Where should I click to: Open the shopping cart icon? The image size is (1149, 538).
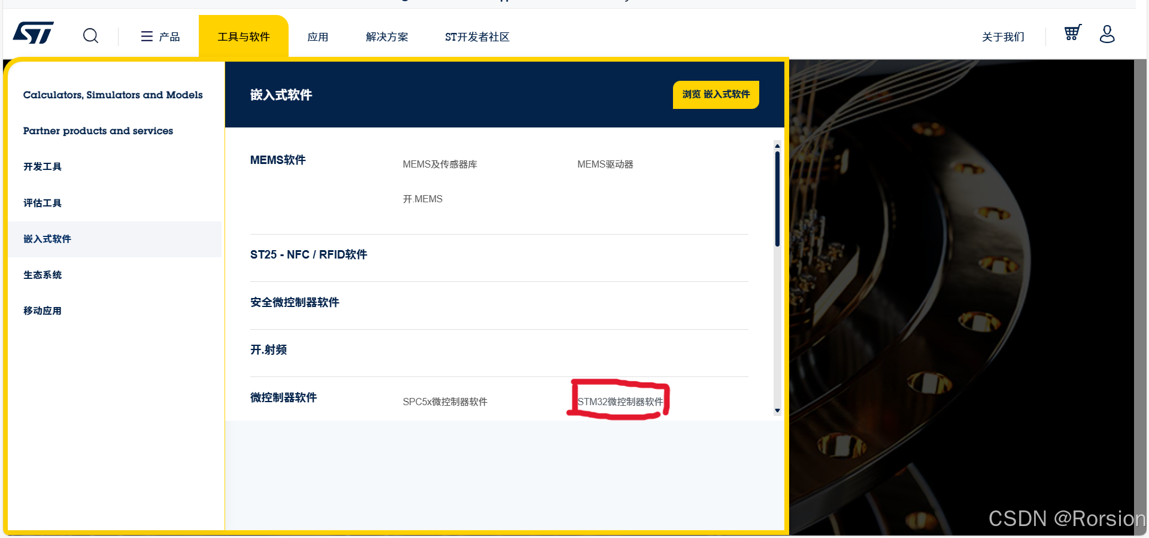pos(1072,32)
